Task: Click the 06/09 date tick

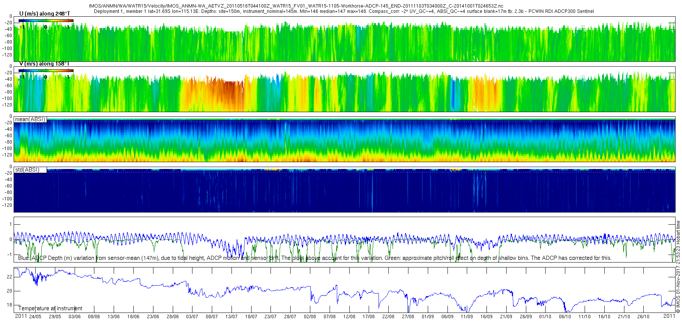Action: pos(447,317)
